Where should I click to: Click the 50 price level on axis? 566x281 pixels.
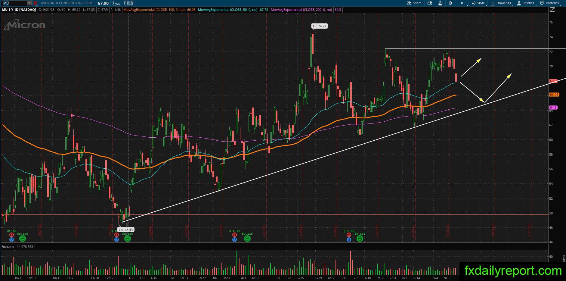pos(551,213)
